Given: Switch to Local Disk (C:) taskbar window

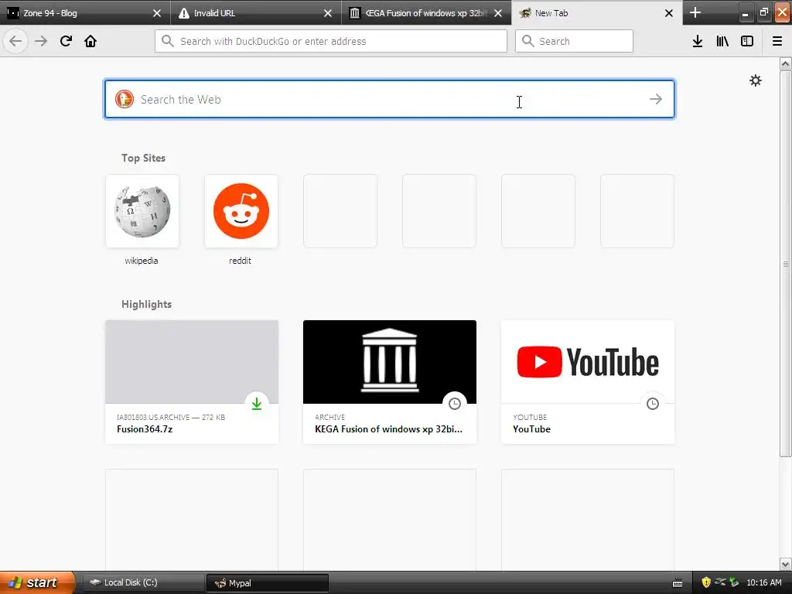Looking at the screenshot, I should coord(143,582).
